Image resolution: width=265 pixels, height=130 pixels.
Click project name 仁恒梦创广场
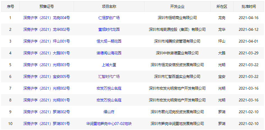[x=109, y=18]
